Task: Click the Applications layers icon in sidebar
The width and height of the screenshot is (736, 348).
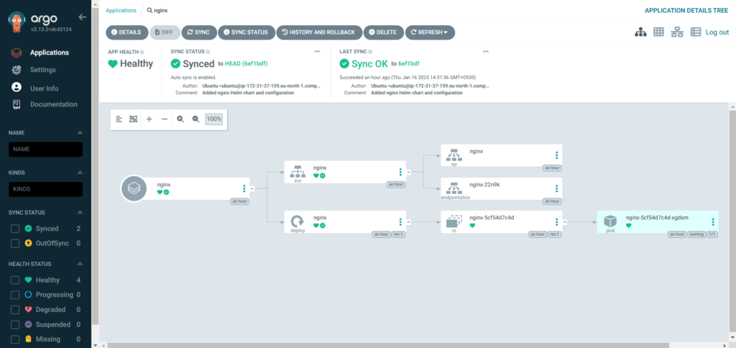Action: (17, 52)
